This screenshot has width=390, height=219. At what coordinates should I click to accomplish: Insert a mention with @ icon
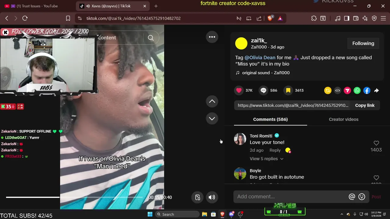pyautogui.click(x=352, y=197)
